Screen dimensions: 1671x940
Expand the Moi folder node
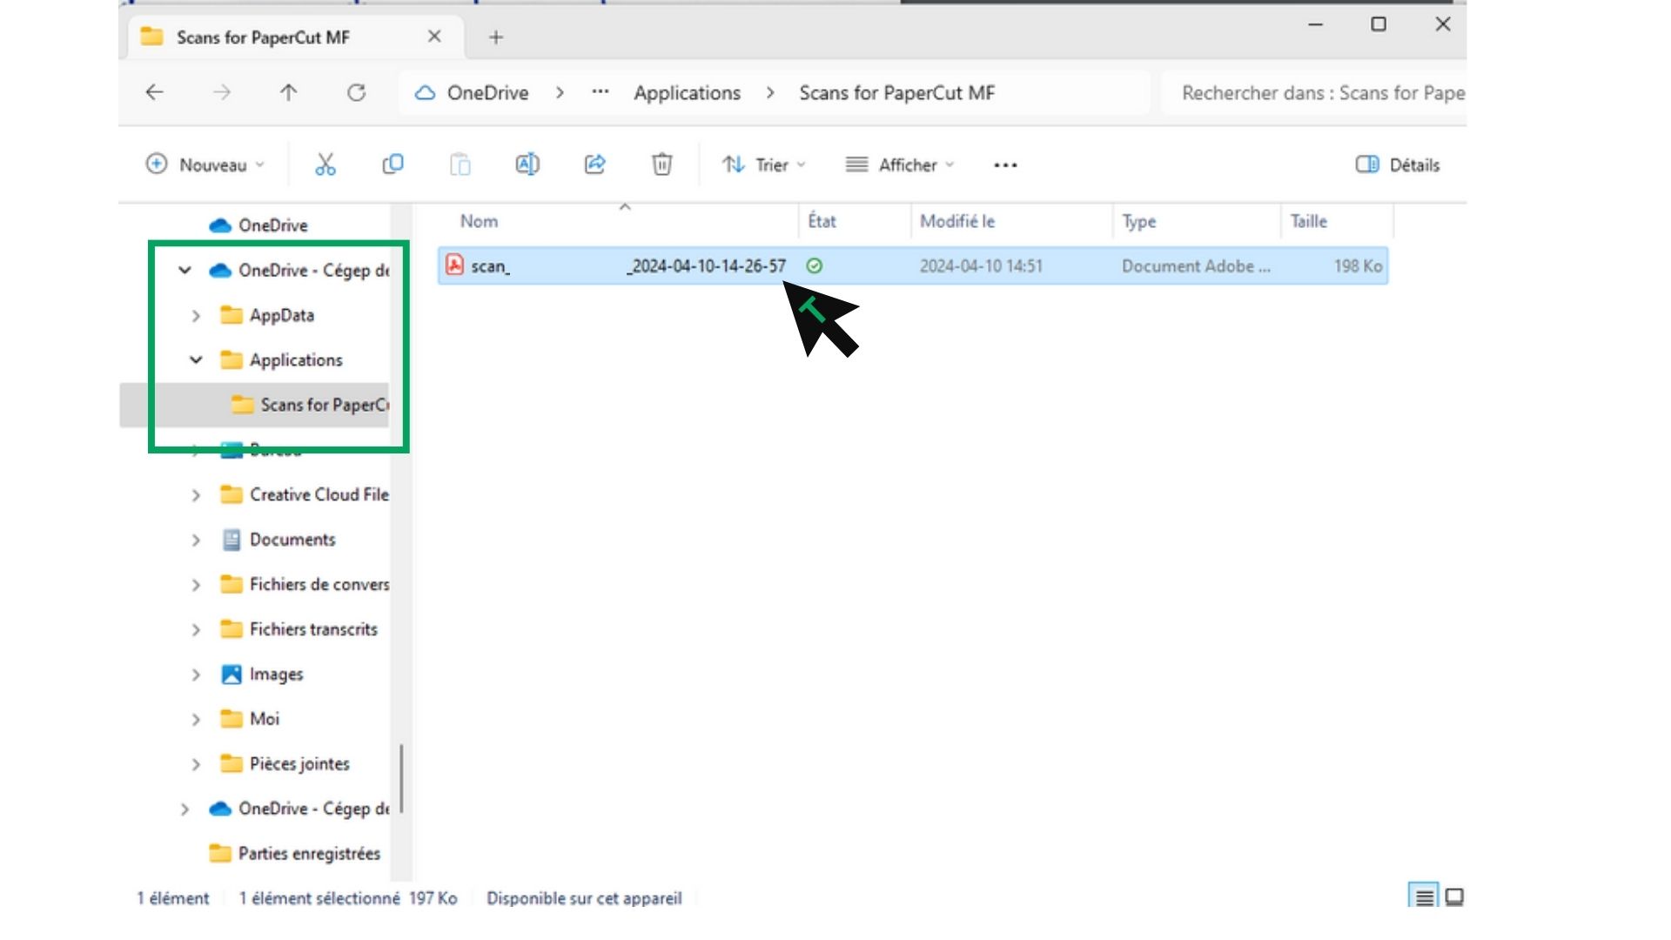[196, 719]
